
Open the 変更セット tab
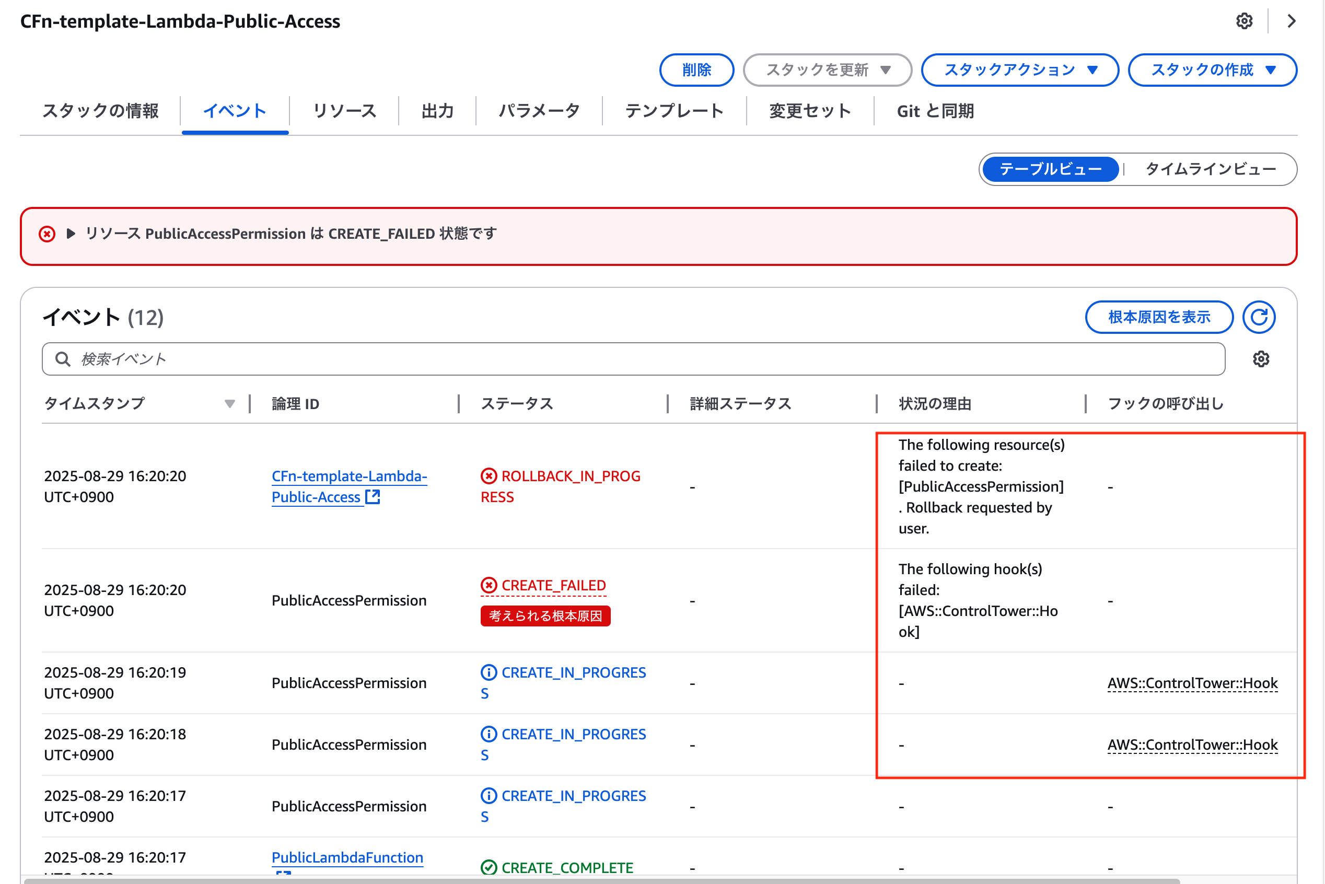(x=810, y=111)
